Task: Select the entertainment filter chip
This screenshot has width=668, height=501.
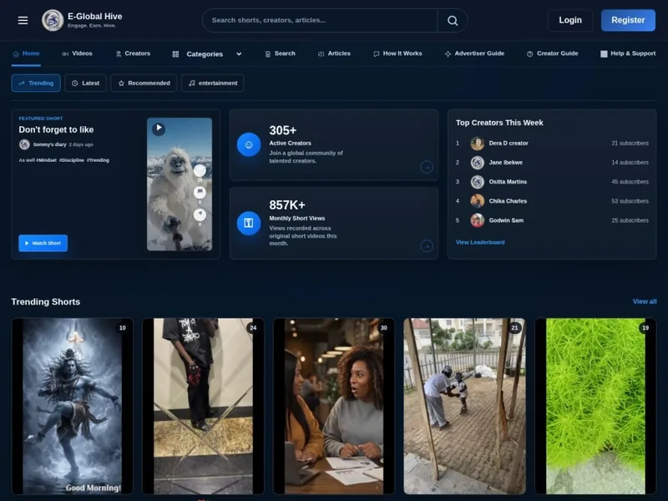Action: (x=213, y=83)
